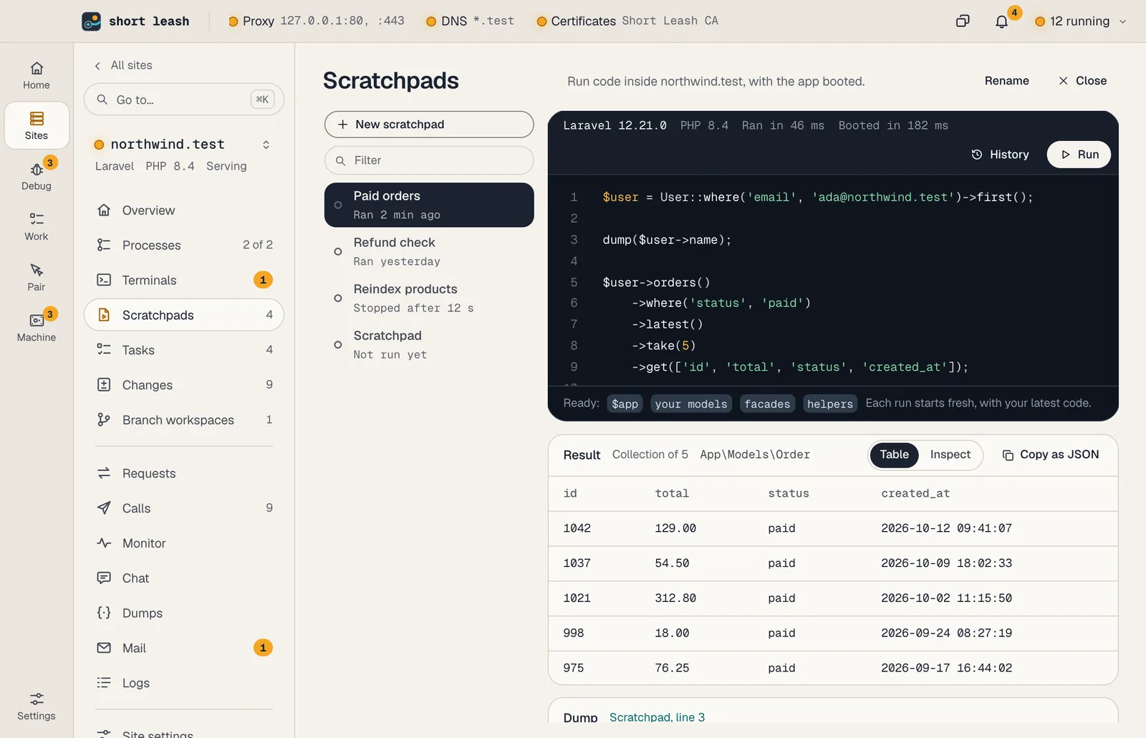Select the unrun Scratchpad entry
The height and width of the screenshot is (738, 1146).
click(429, 344)
